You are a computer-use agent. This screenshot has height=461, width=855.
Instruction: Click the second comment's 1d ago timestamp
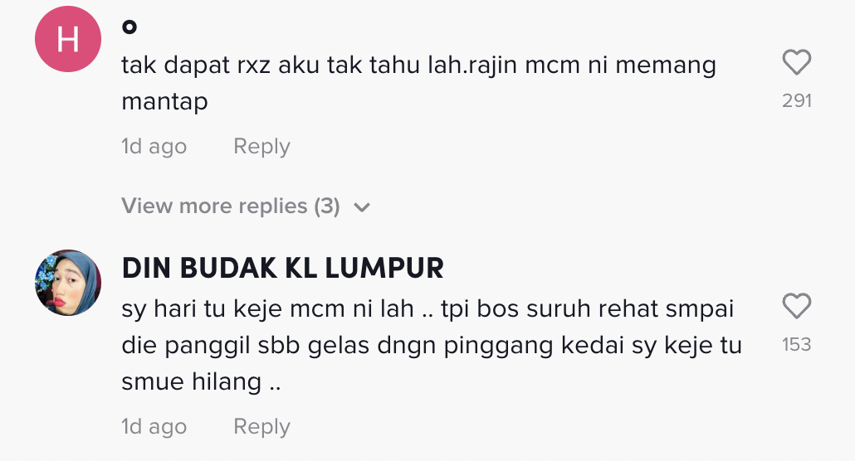pos(154,427)
